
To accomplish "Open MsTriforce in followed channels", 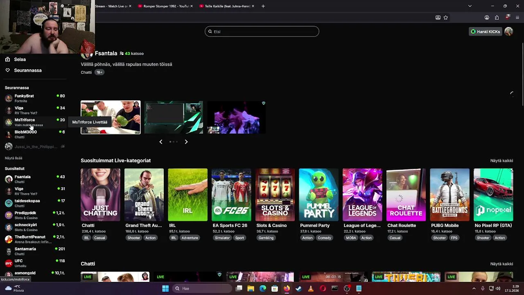I will (x=35, y=123).
